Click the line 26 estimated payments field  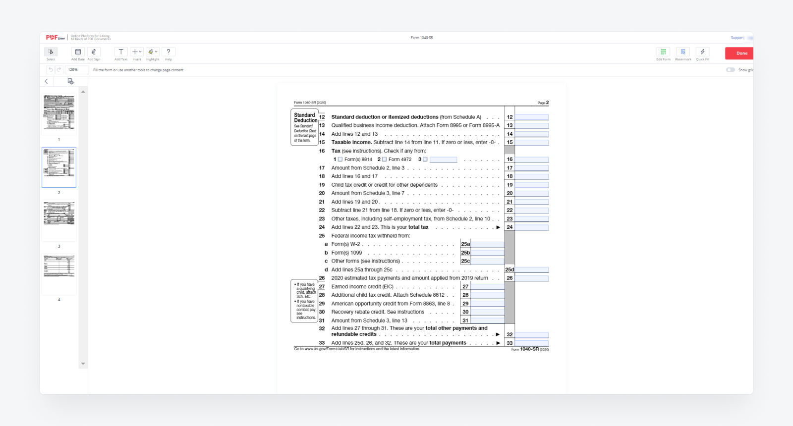532,278
